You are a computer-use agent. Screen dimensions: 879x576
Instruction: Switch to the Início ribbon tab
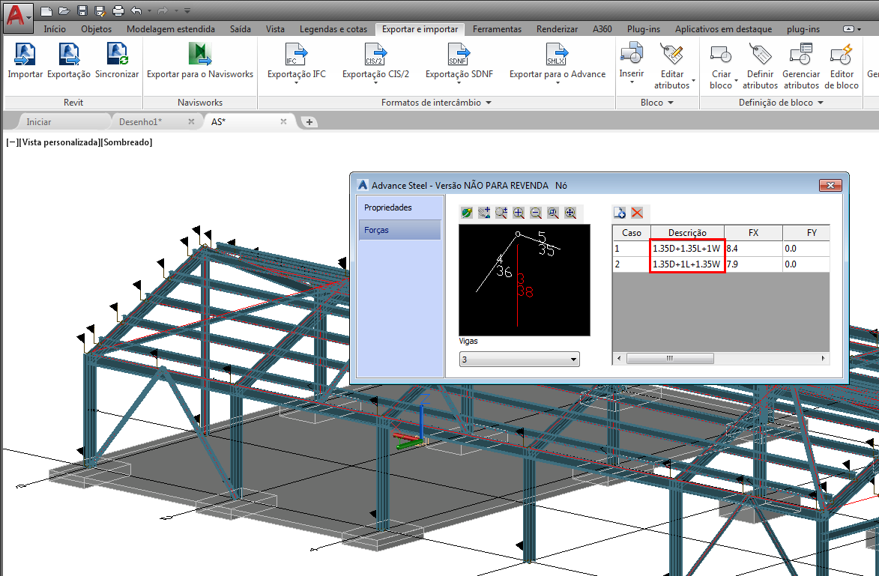tap(55, 29)
